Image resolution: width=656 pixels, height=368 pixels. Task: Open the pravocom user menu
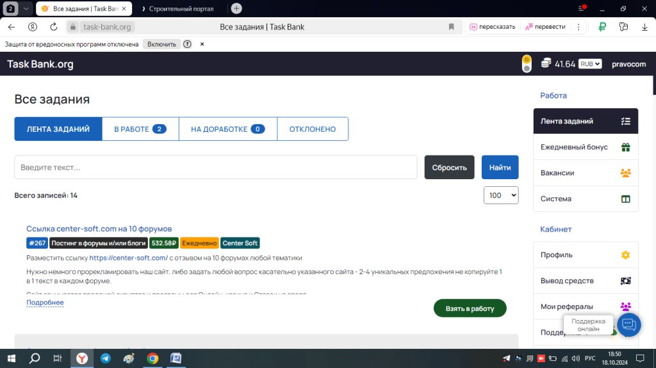click(x=628, y=64)
